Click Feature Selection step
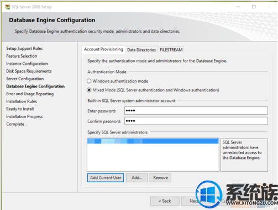Image resolution: width=278 pixels, height=210 pixels. coord(22,56)
